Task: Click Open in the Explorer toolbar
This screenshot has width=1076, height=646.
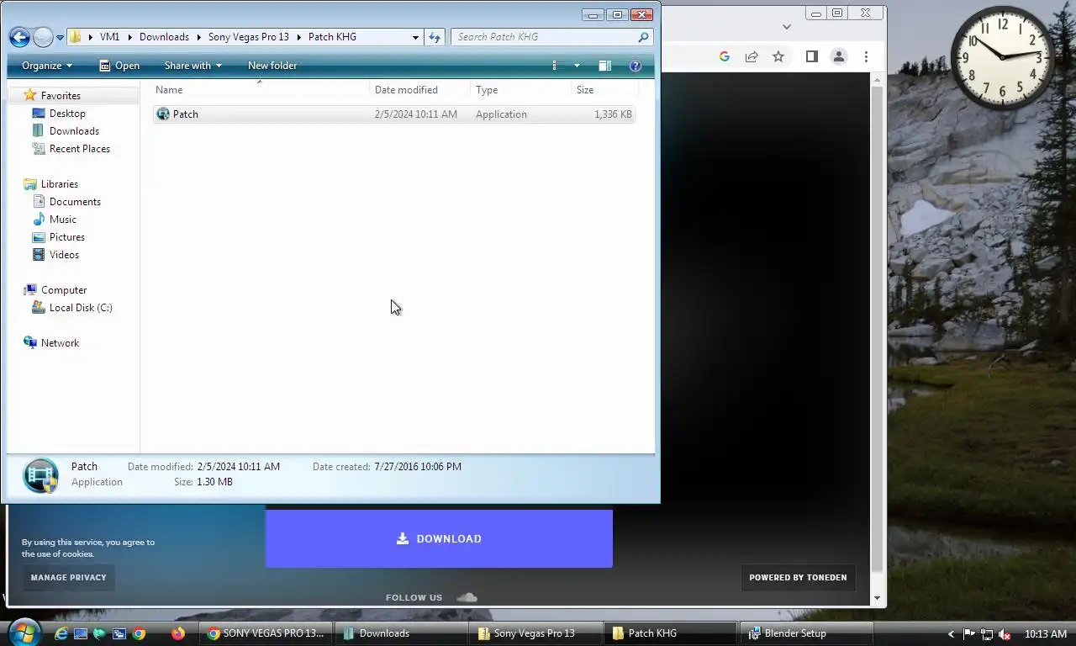Action: pyautogui.click(x=119, y=66)
